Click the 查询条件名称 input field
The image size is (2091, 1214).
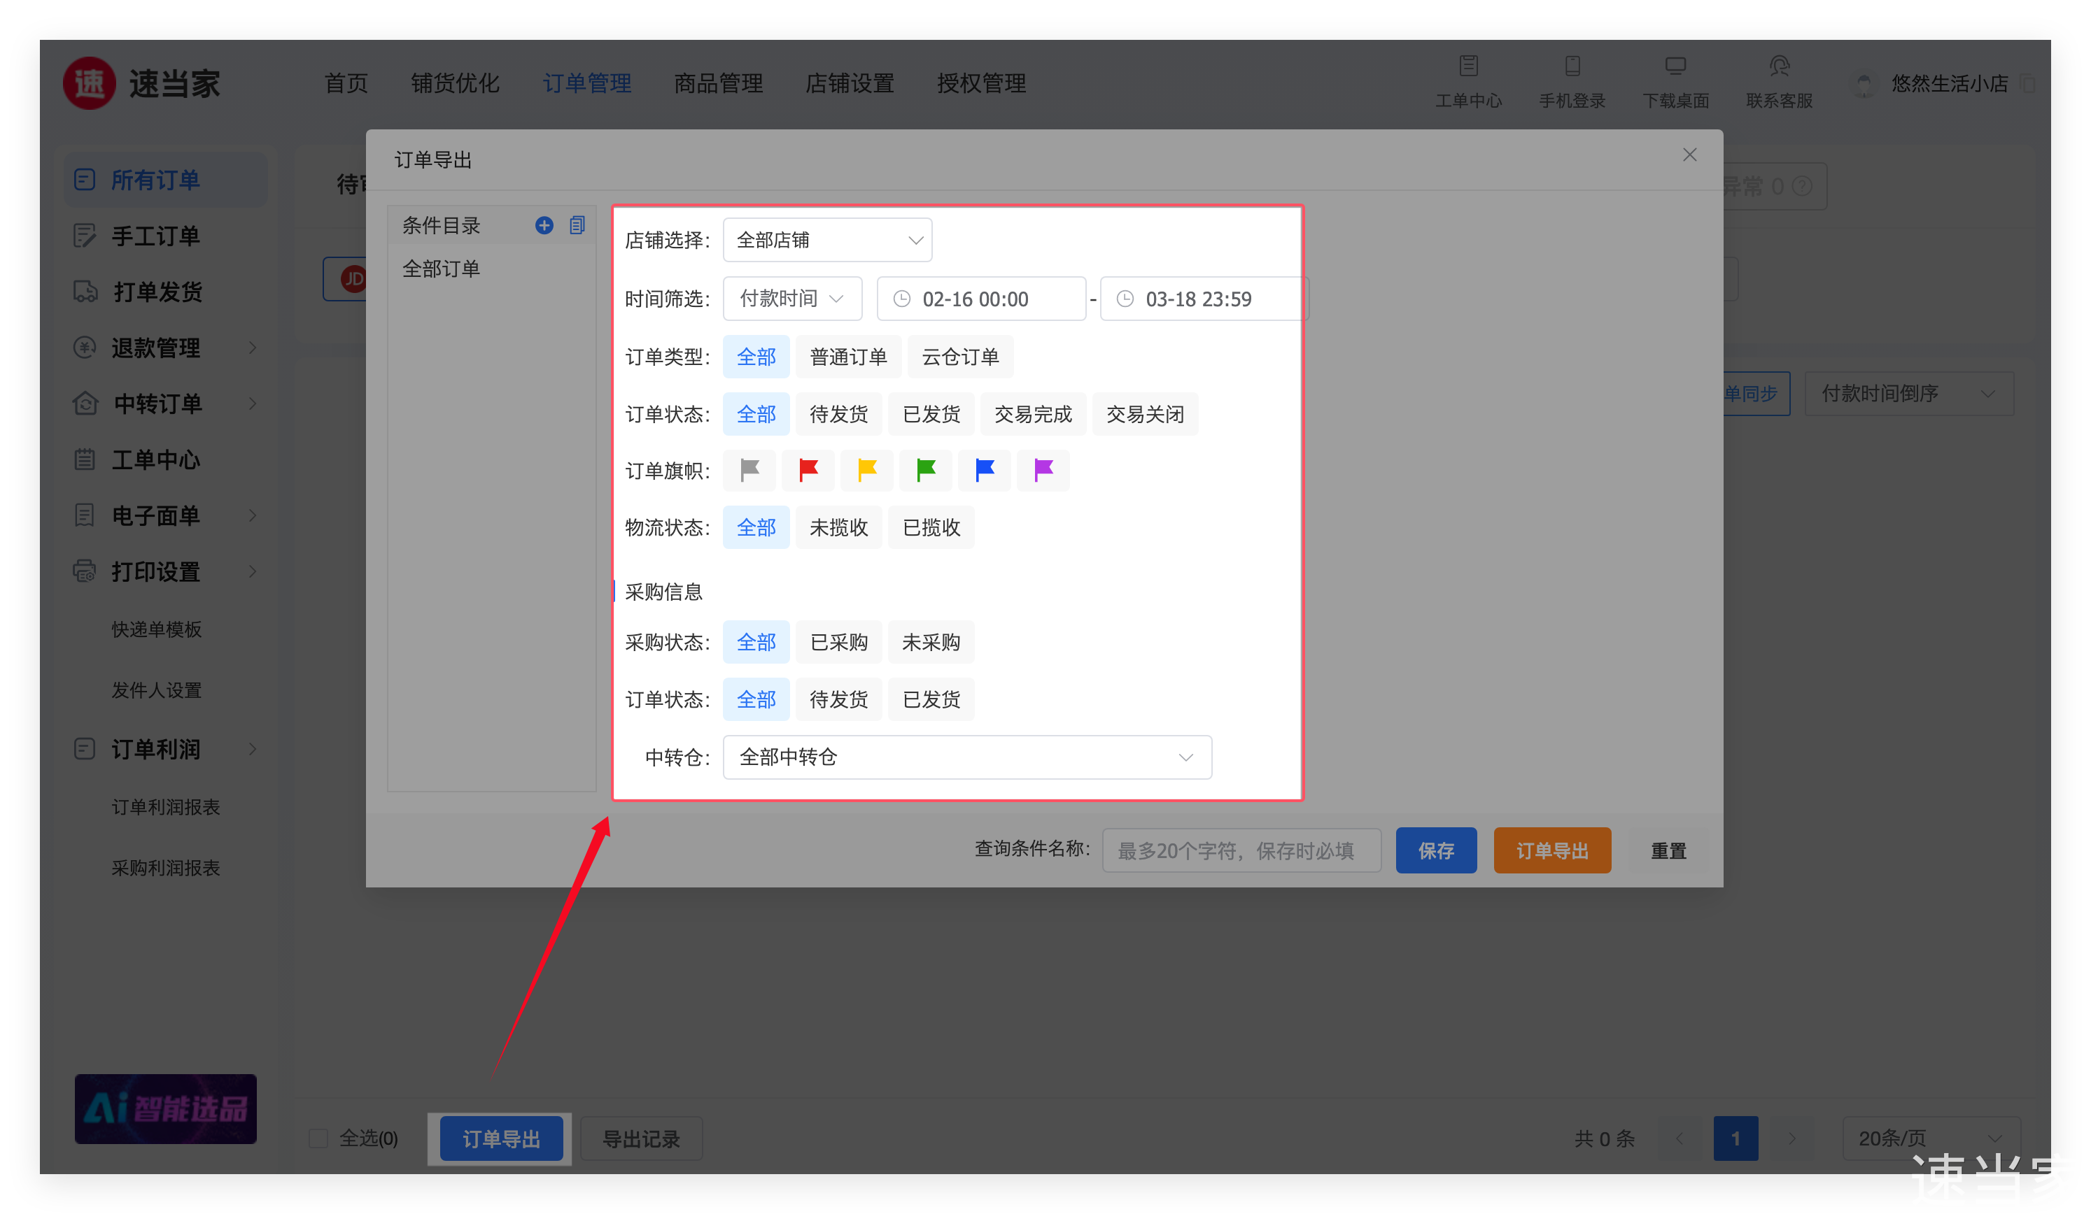(1241, 850)
